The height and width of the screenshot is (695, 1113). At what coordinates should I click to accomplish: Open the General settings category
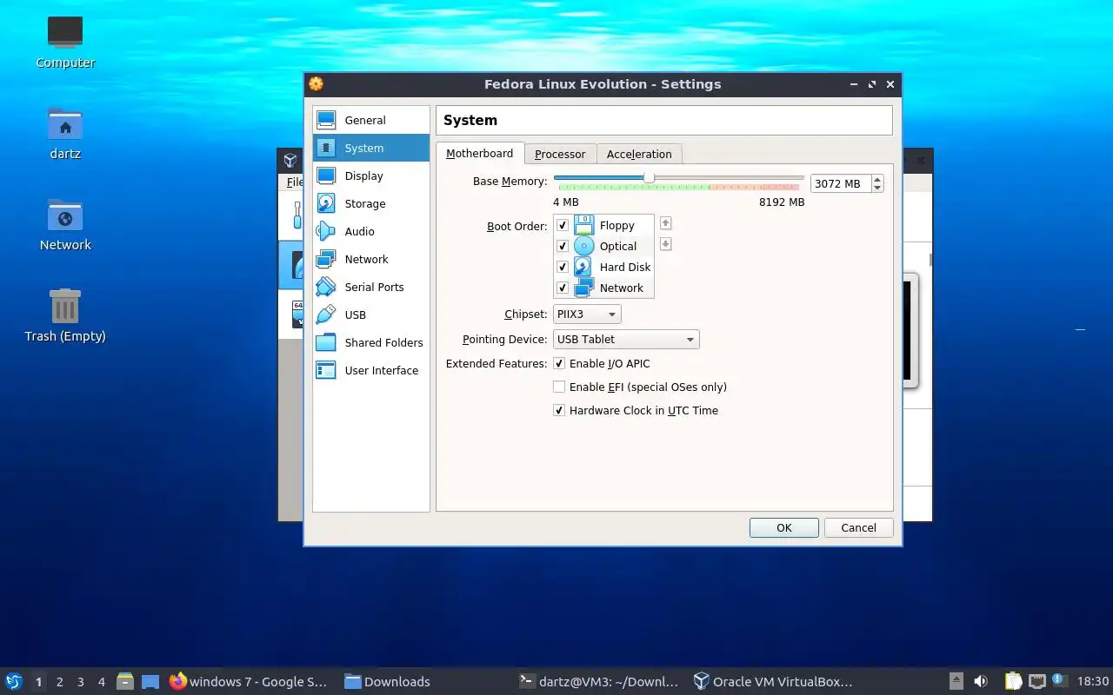pyautogui.click(x=371, y=120)
